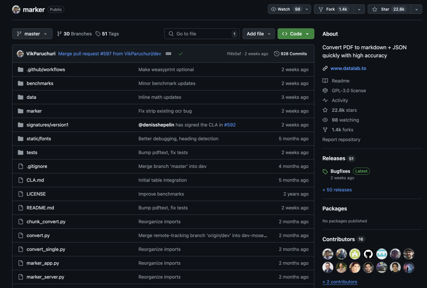This screenshot has height=288, width=427.
Task: Show the + 2 contributors link
Action: tap(340, 282)
